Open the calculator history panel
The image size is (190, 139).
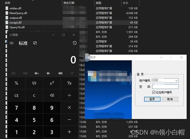tap(75, 43)
